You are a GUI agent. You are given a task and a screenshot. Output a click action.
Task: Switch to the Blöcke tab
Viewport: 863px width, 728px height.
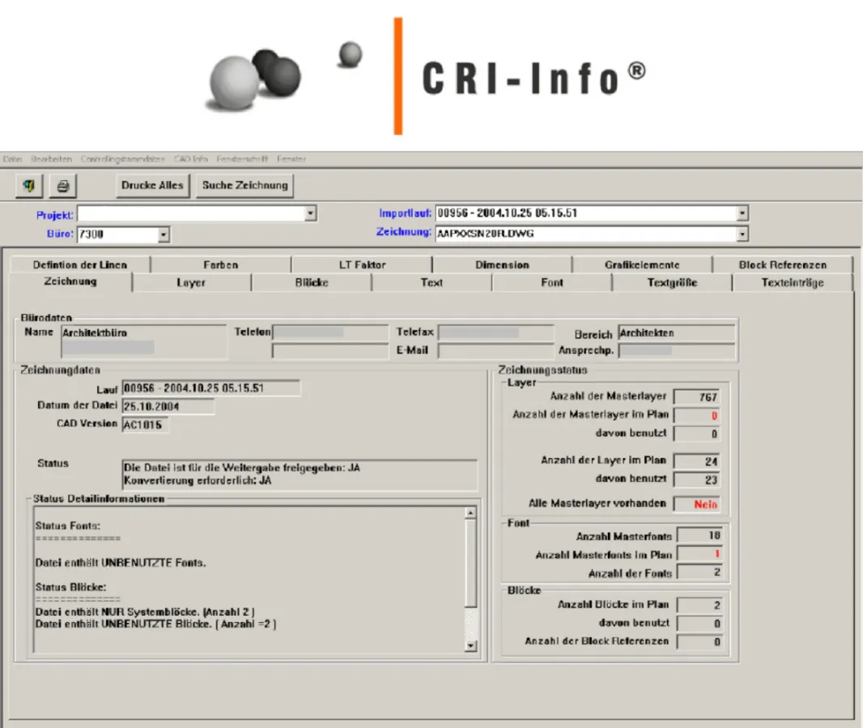coord(312,282)
